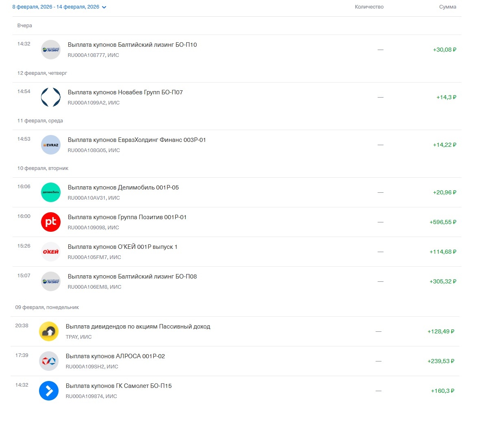
Task: Click the ISIN RU000A106EM8, ИИС
Action: point(95,287)
